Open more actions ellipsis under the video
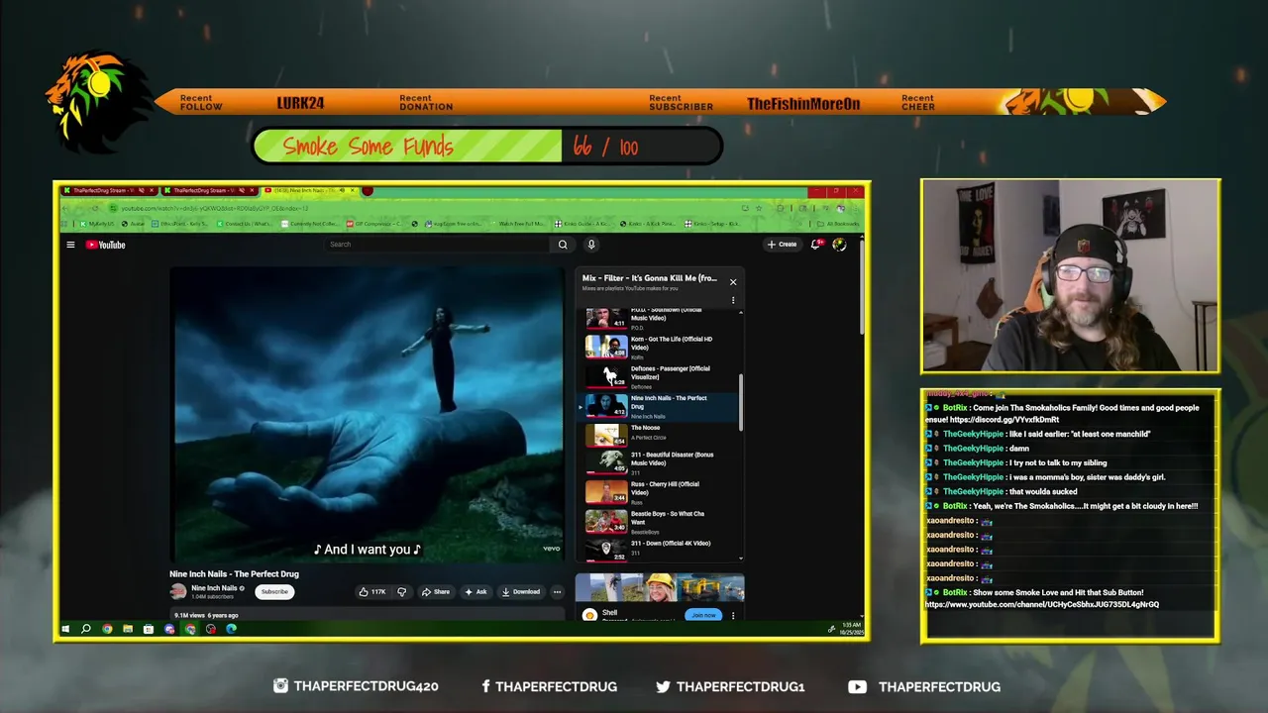Viewport: 1268px width, 713px height. (x=557, y=592)
